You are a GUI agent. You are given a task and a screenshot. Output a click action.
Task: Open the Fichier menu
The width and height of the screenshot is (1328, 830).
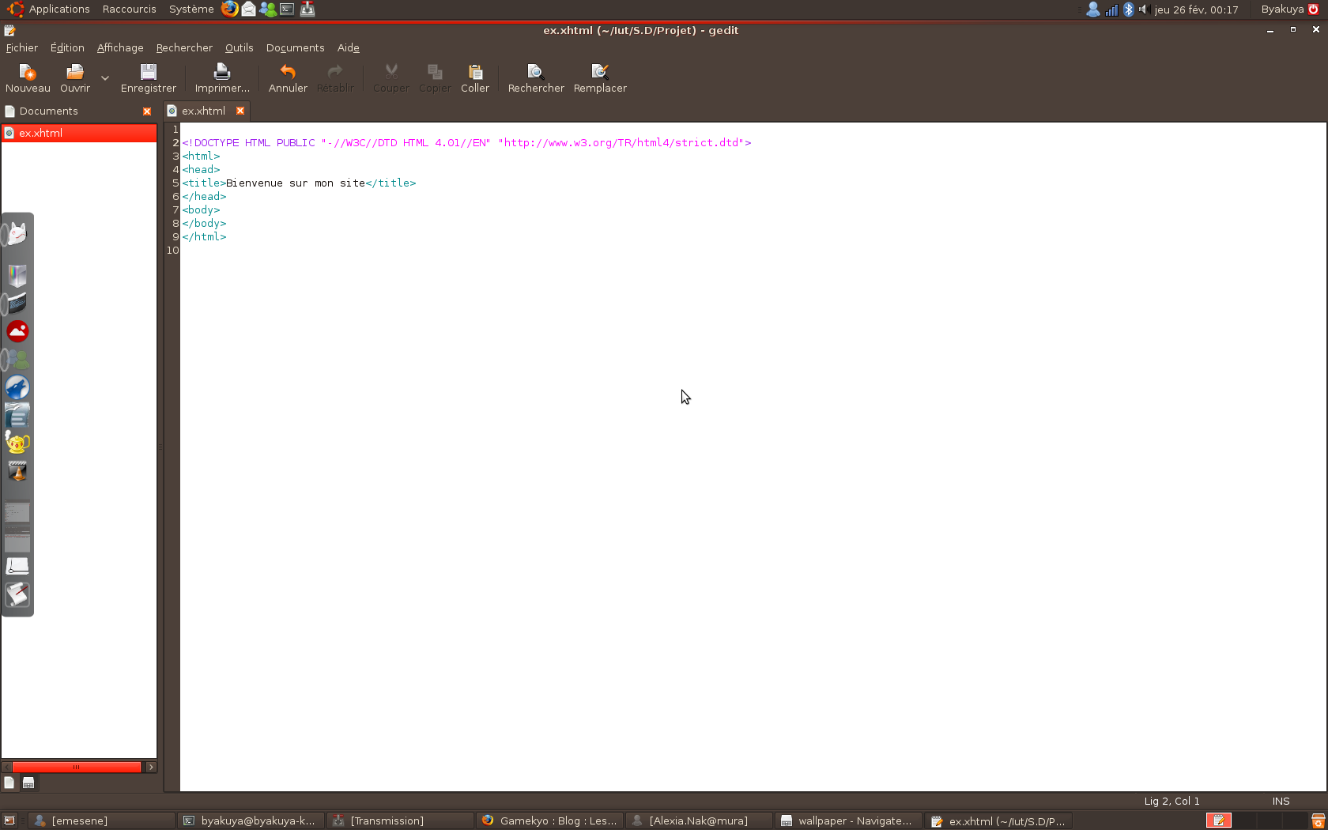pyautogui.click(x=21, y=48)
